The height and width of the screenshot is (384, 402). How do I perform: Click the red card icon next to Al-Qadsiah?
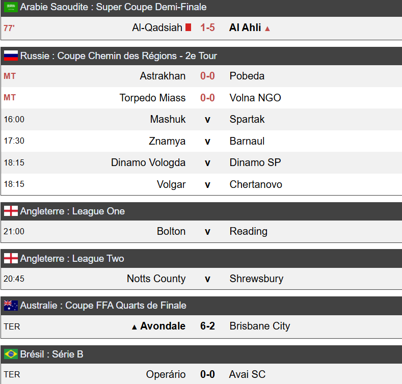tap(189, 28)
